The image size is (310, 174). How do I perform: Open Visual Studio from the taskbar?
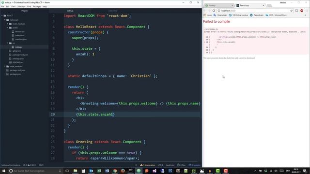(155, 171)
